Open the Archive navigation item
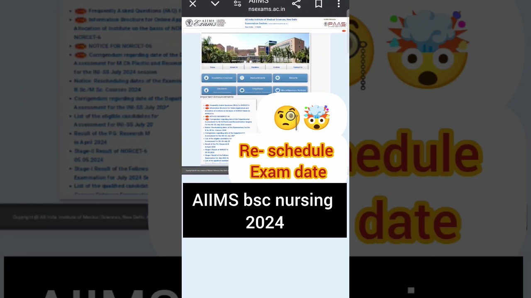 pos(276,67)
